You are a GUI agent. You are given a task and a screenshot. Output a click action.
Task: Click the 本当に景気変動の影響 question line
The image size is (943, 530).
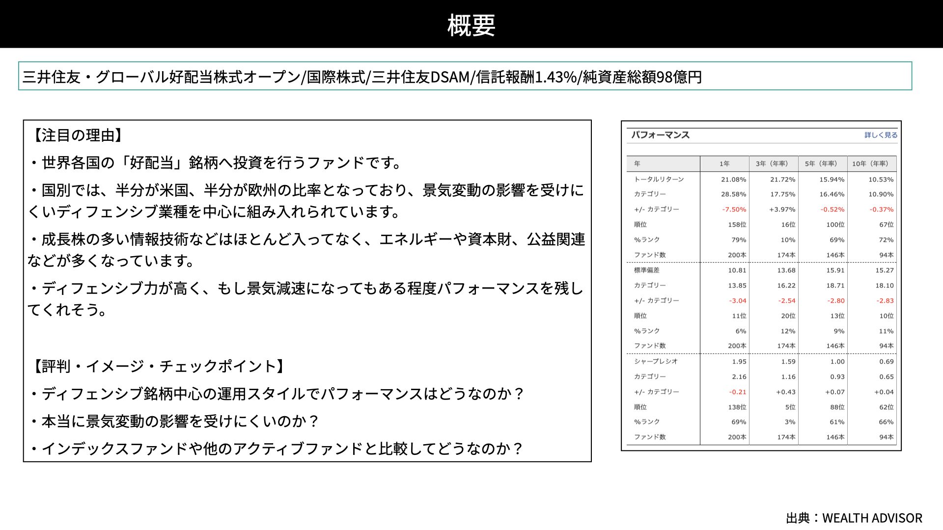(174, 421)
